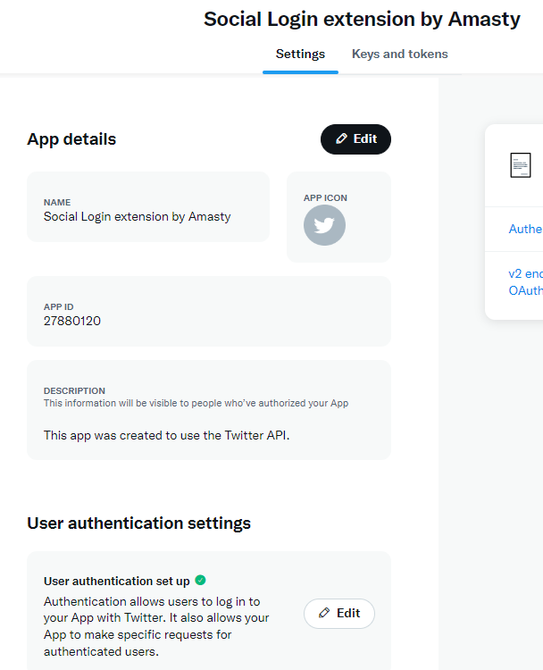Click the green authentication checkmark icon
543x670 pixels.
[200, 581]
